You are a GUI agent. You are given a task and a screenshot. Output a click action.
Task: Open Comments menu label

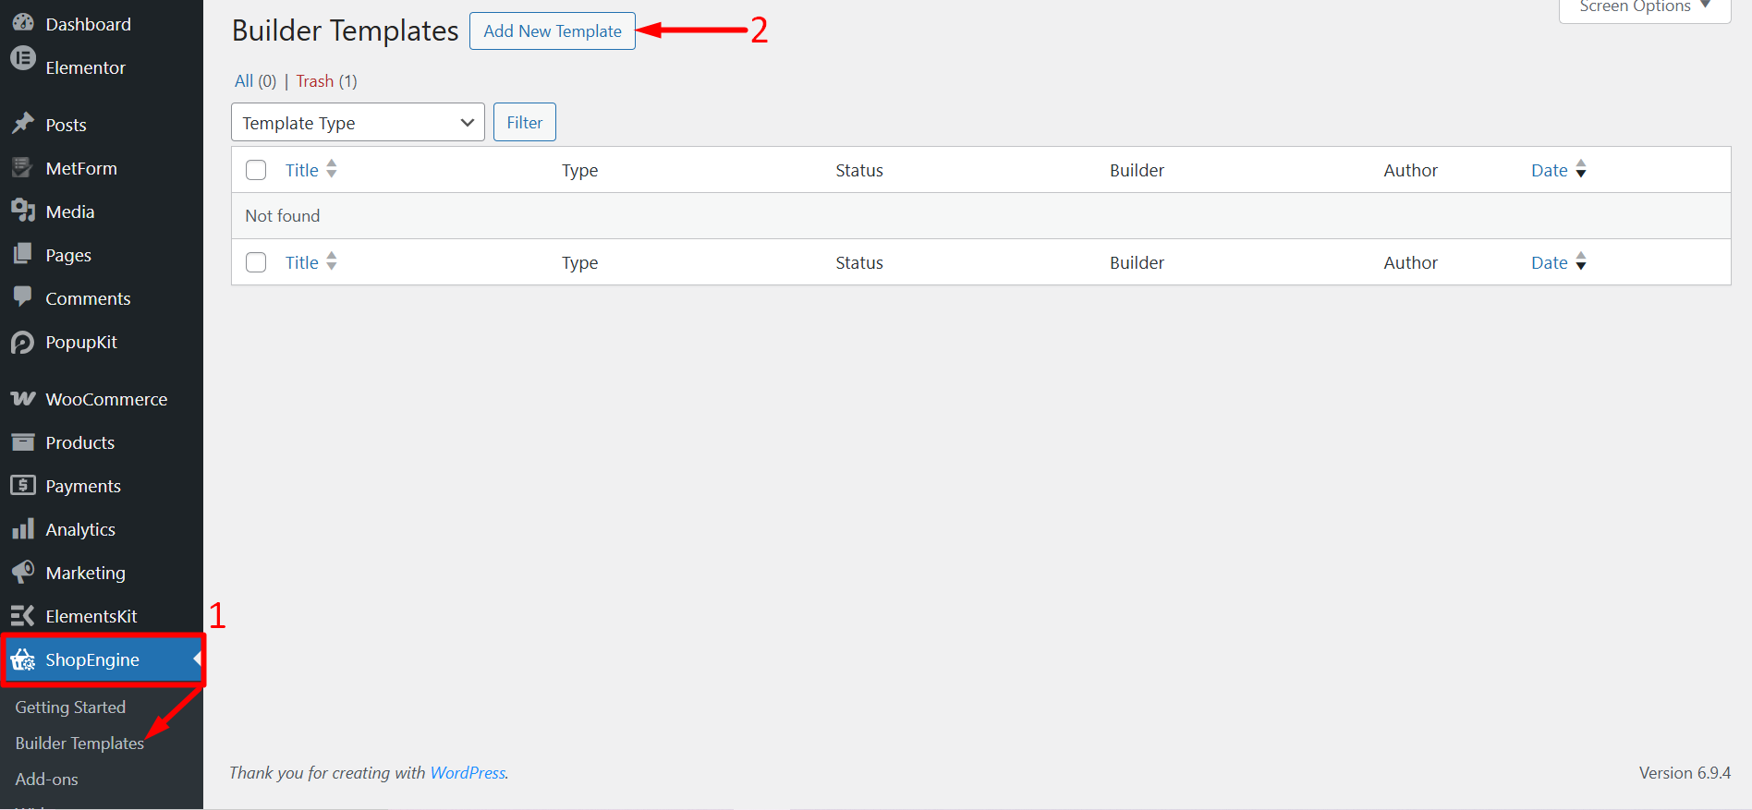tap(89, 298)
